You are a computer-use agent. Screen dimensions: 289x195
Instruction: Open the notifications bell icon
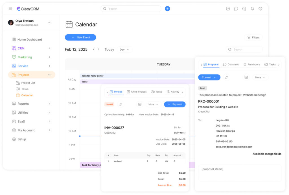(x=252, y=9)
